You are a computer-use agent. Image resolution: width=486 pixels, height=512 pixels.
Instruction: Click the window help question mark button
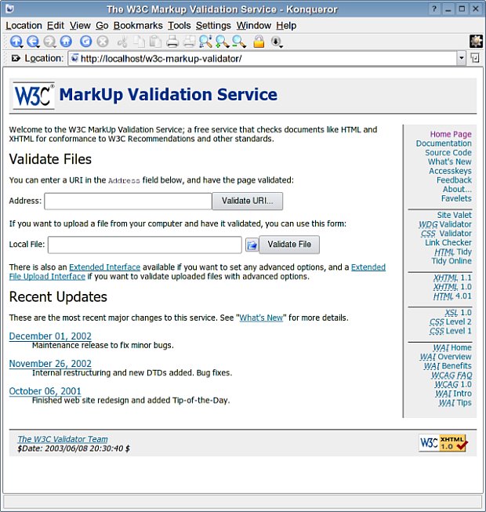(x=434, y=9)
